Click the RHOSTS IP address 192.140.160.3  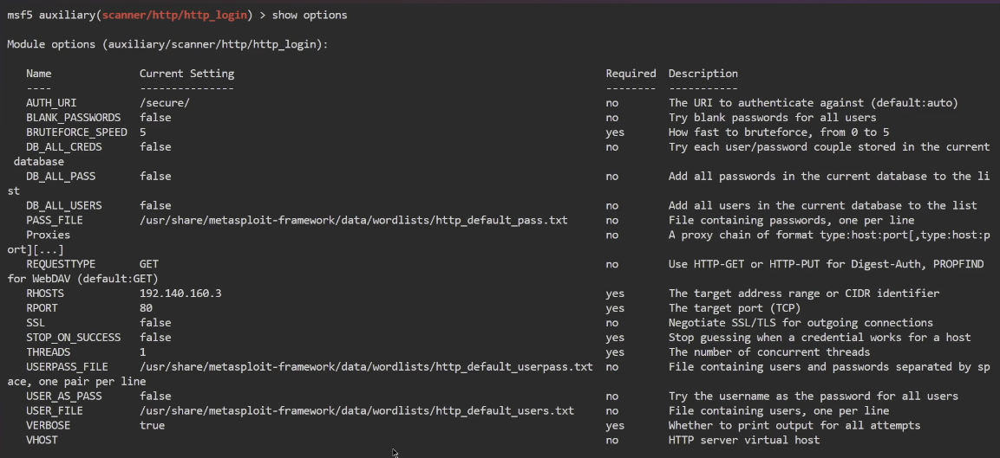point(180,294)
